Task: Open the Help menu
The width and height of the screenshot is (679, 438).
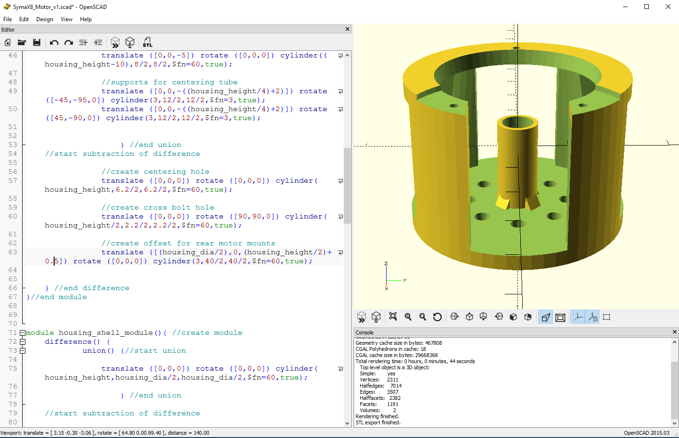Action: point(86,19)
